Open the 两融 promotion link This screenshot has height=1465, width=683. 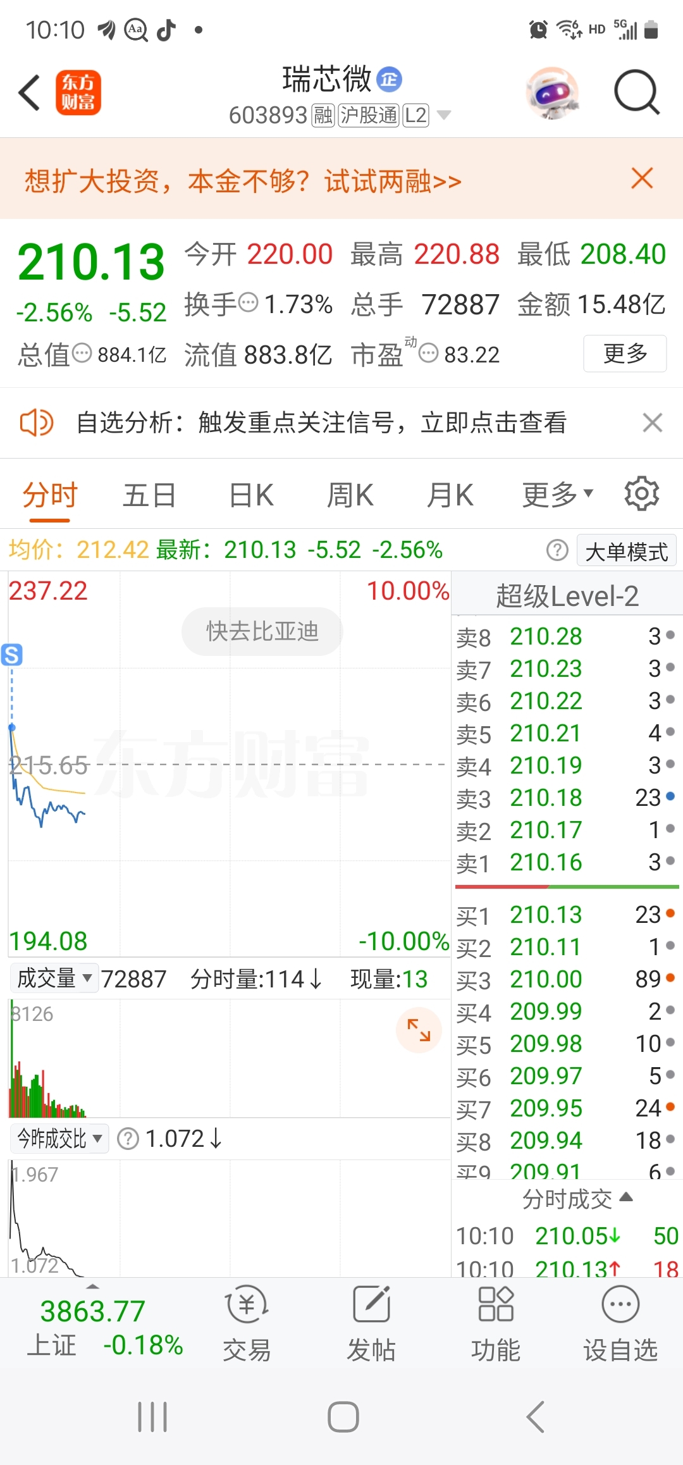[x=243, y=181]
